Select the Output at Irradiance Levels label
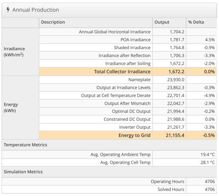The height and width of the screenshot is (196, 219). point(123,88)
